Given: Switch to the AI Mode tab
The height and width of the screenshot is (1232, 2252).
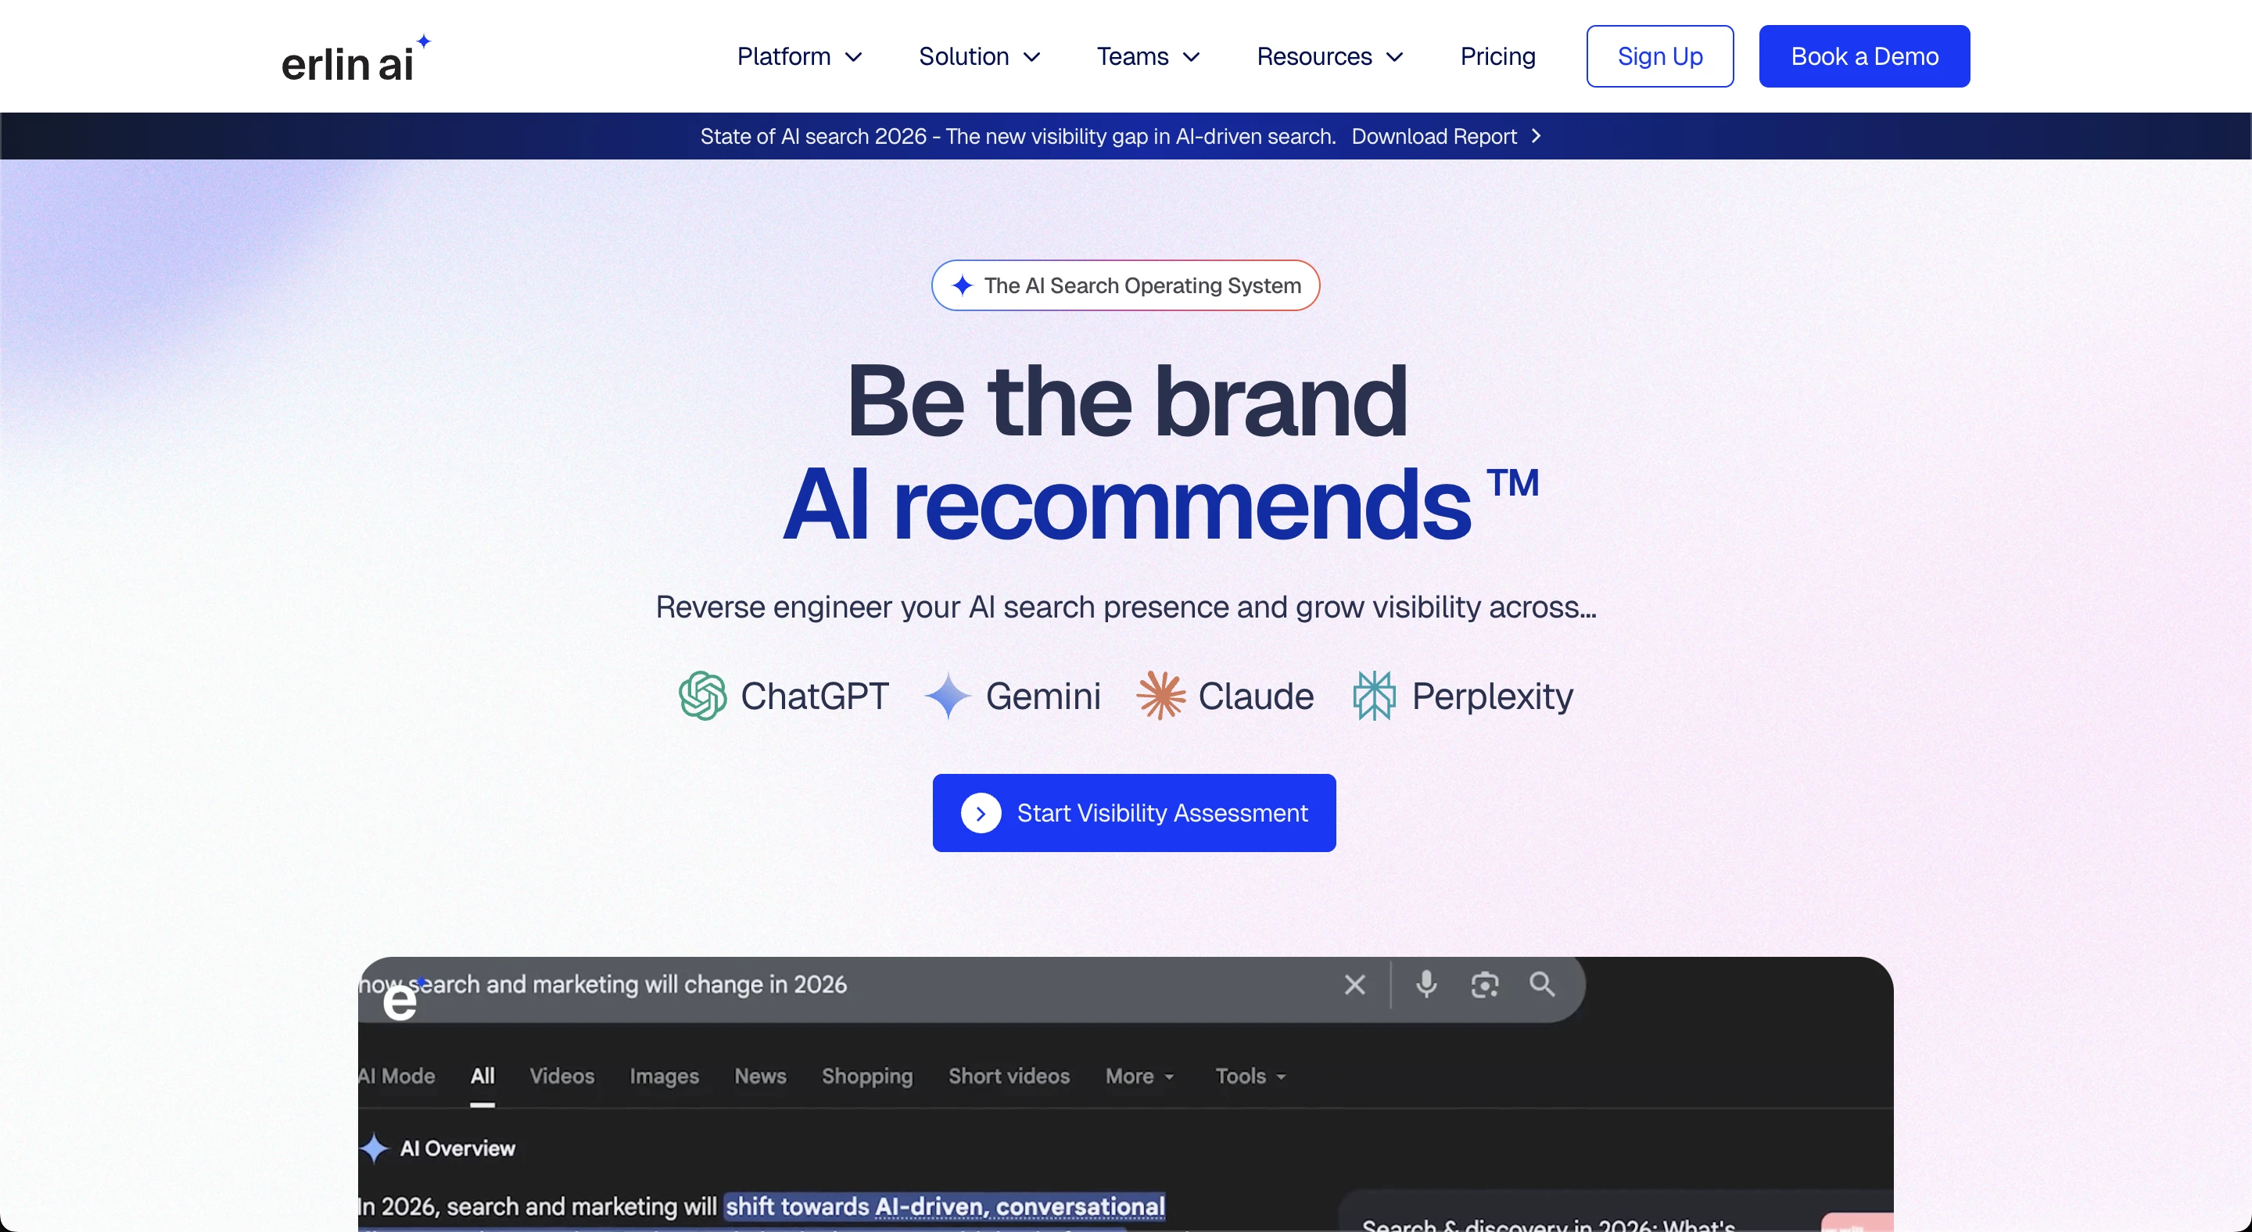Looking at the screenshot, I should coord(397,1076).
